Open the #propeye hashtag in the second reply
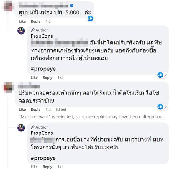This screenshot has width=177, height=169. click(x=43, y=158)
